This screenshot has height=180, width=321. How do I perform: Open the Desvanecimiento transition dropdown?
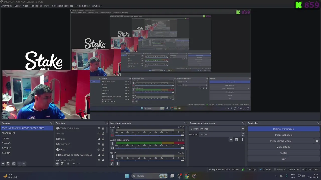coord(217,129)
